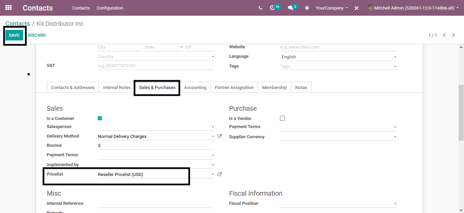The width and height of the screenshot is (464, 213).
Task: Switch to the Accounting tab
Action: click(195, 87)
